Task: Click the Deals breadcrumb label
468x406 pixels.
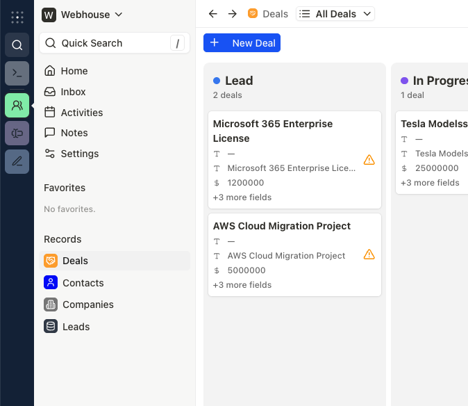Action: (275, 14)
